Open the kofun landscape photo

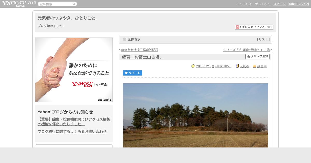pyautogui.click(x=196, y=115)
